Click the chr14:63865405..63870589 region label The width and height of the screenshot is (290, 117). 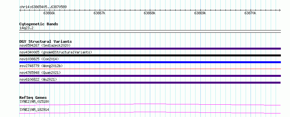(43, 7)
